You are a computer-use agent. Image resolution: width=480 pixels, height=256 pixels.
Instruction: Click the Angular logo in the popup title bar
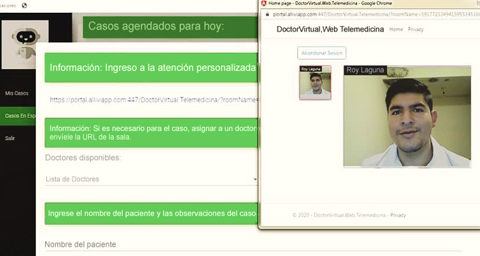tap(263, 3)
